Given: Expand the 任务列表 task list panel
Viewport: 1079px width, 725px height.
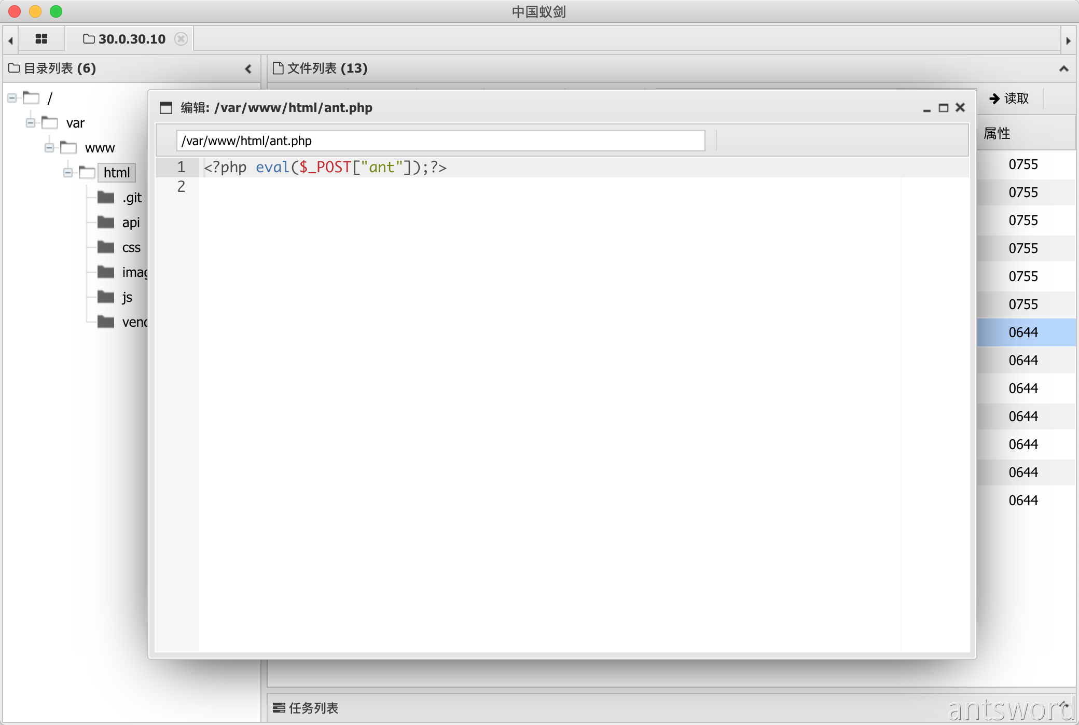Looking at the screenshot, I should [1063, 705].
